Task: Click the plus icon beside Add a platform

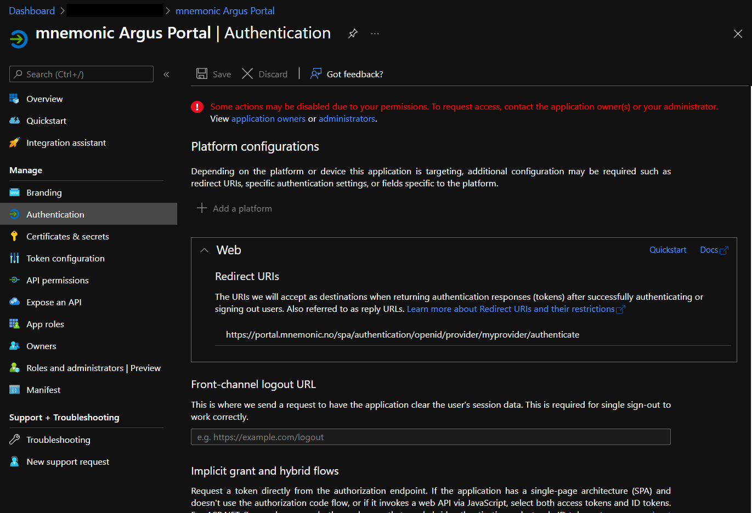Action: [x=202, y=208]
